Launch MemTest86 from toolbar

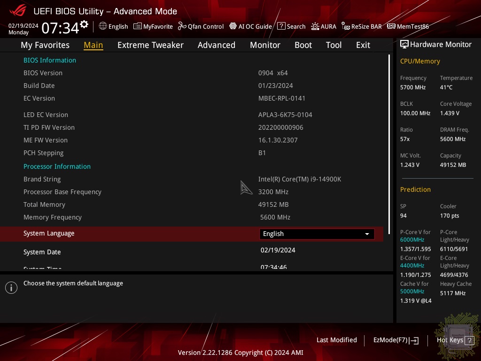coord(408,26)
